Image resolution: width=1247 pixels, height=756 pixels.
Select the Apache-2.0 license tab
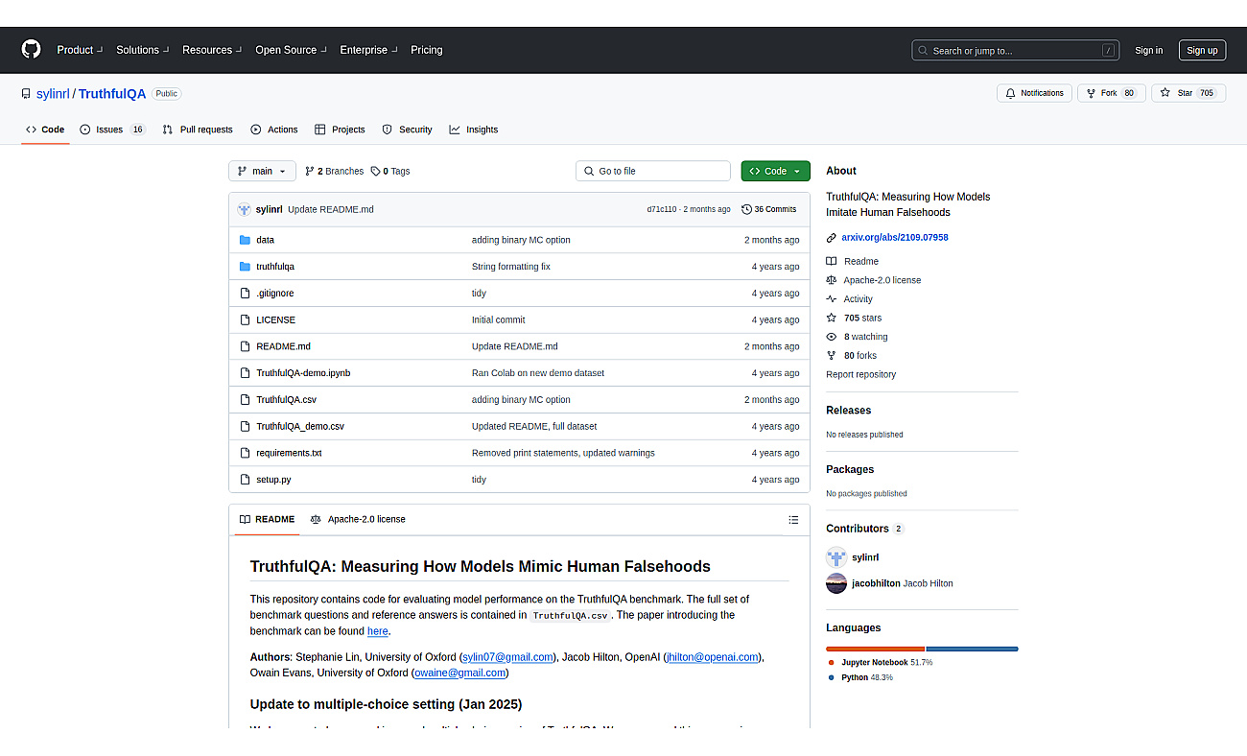pos(358,520)
